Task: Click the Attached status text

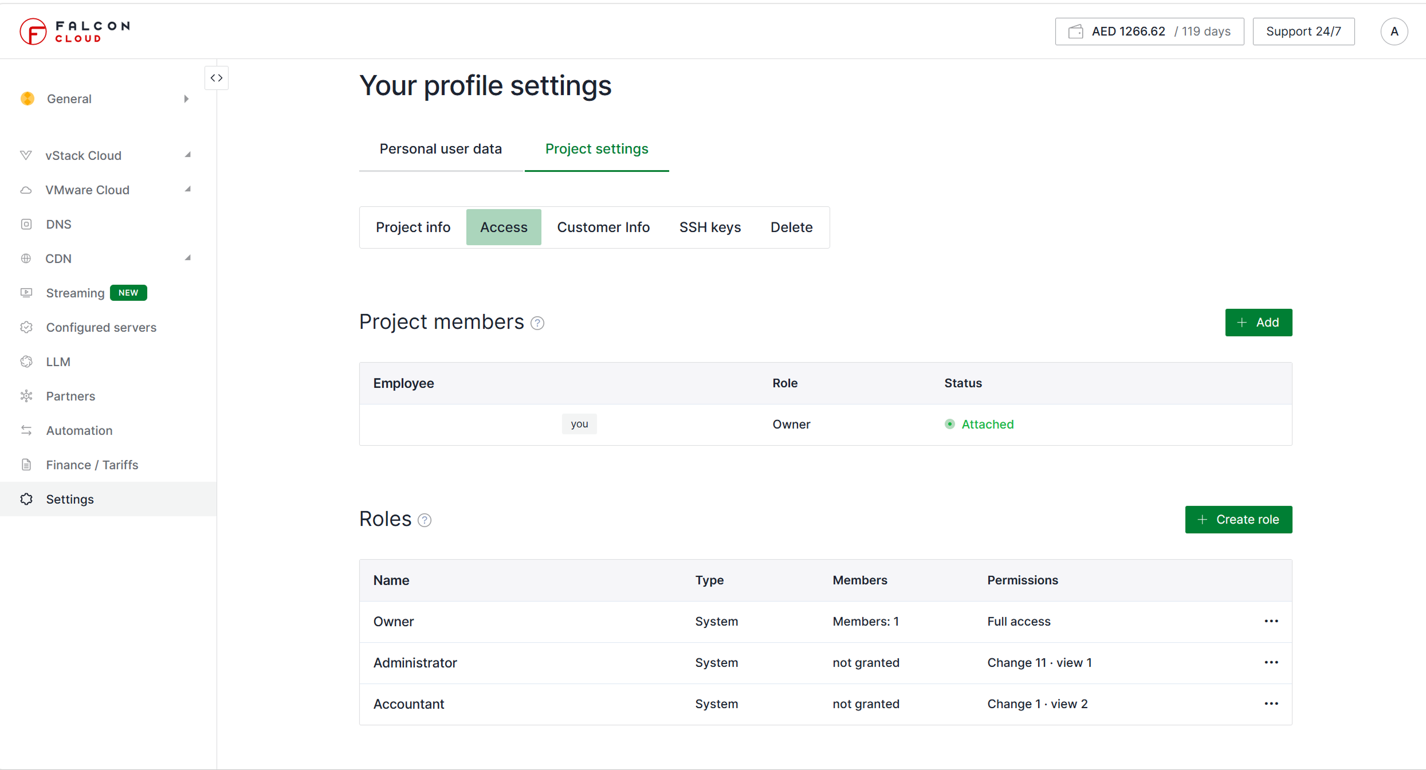Action: click(988, 425)
